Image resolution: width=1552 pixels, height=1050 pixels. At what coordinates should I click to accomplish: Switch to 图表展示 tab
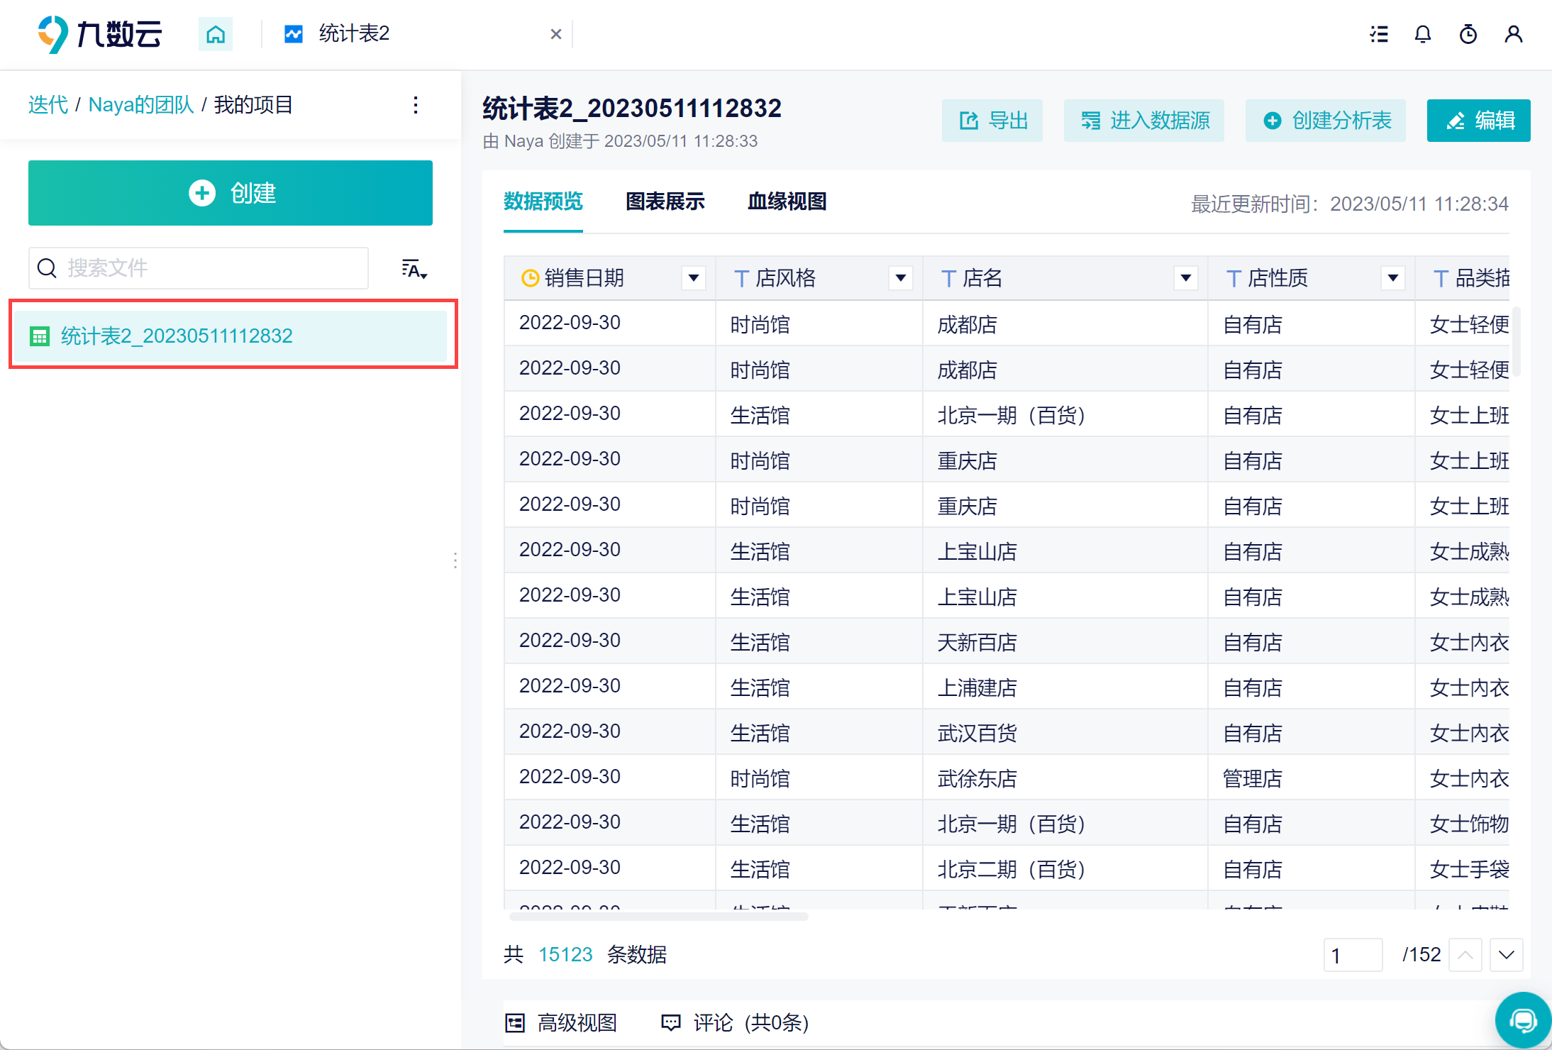(665, 201)
